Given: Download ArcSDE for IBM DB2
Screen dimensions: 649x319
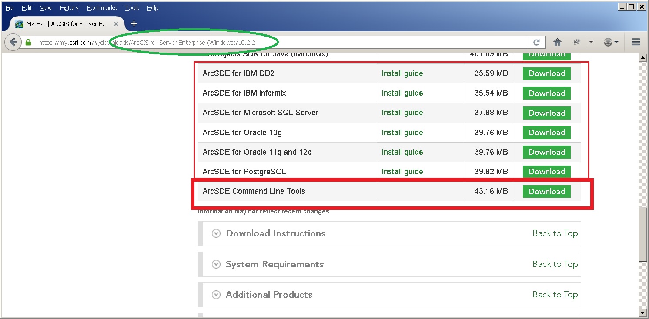Looking at the screenshot, I should click(x=547, y=73).
